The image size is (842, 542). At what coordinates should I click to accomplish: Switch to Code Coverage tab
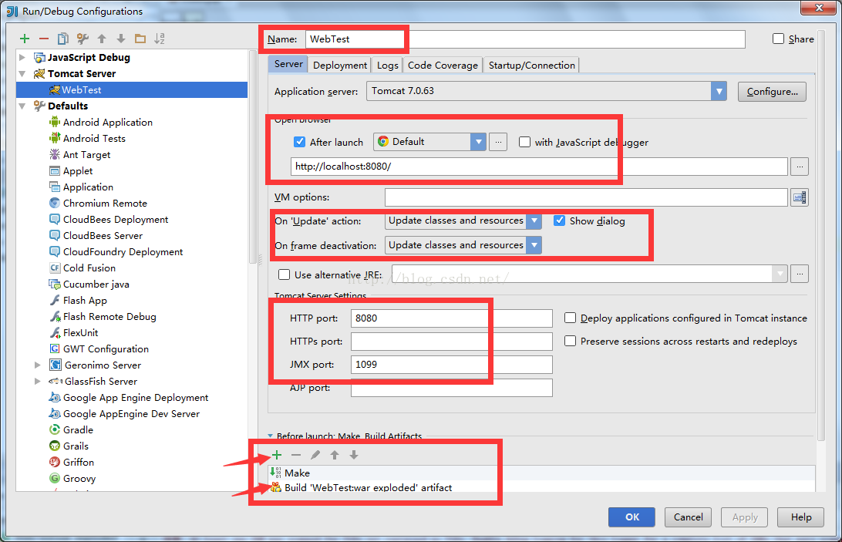(443, 65)
